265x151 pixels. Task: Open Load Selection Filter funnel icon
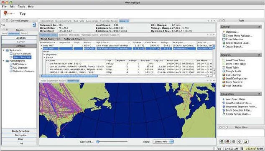(x=224, y=103)
